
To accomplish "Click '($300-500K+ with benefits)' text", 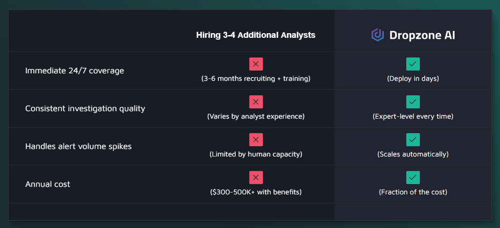I will [x=256, y=192].
